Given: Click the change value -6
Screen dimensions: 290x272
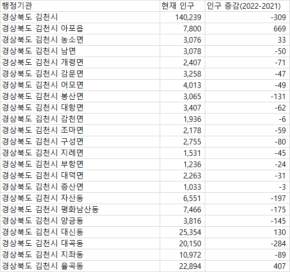Looking at the screenshot, I should (282, 119).
